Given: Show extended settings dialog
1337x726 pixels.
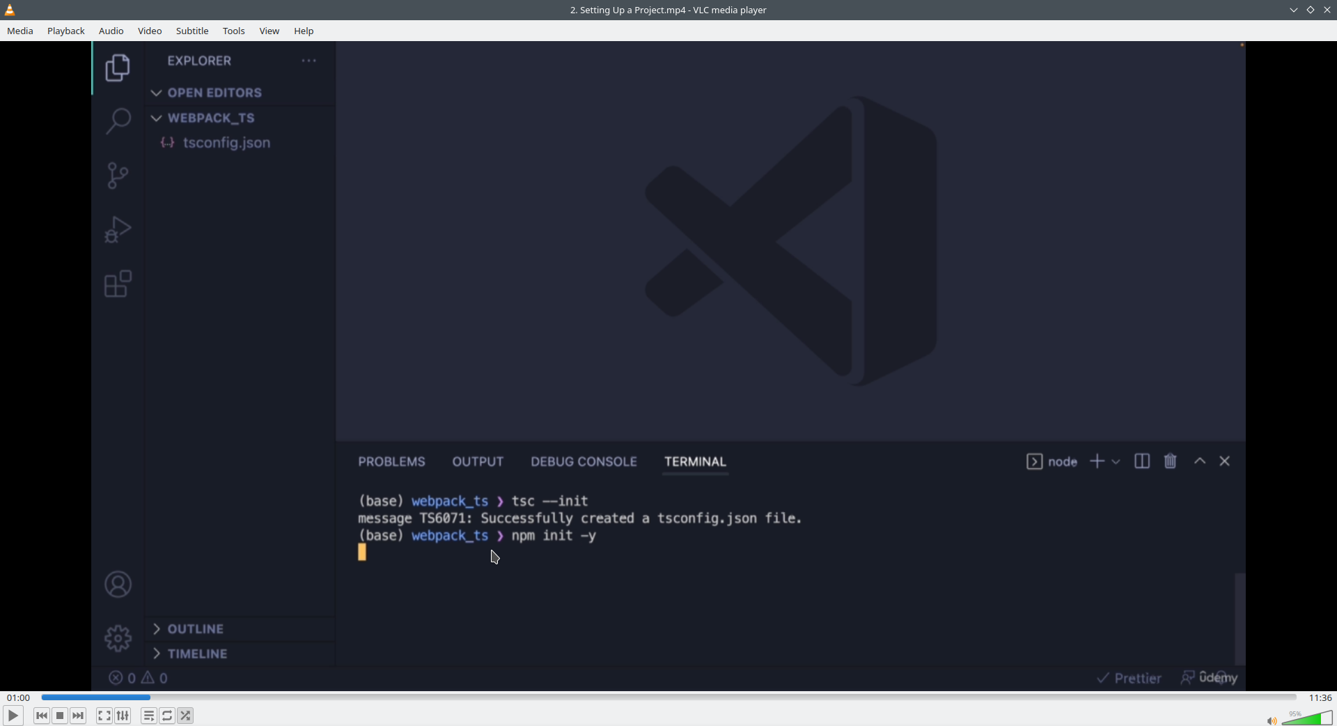Looking at the screenshot, I should point(123,716).
